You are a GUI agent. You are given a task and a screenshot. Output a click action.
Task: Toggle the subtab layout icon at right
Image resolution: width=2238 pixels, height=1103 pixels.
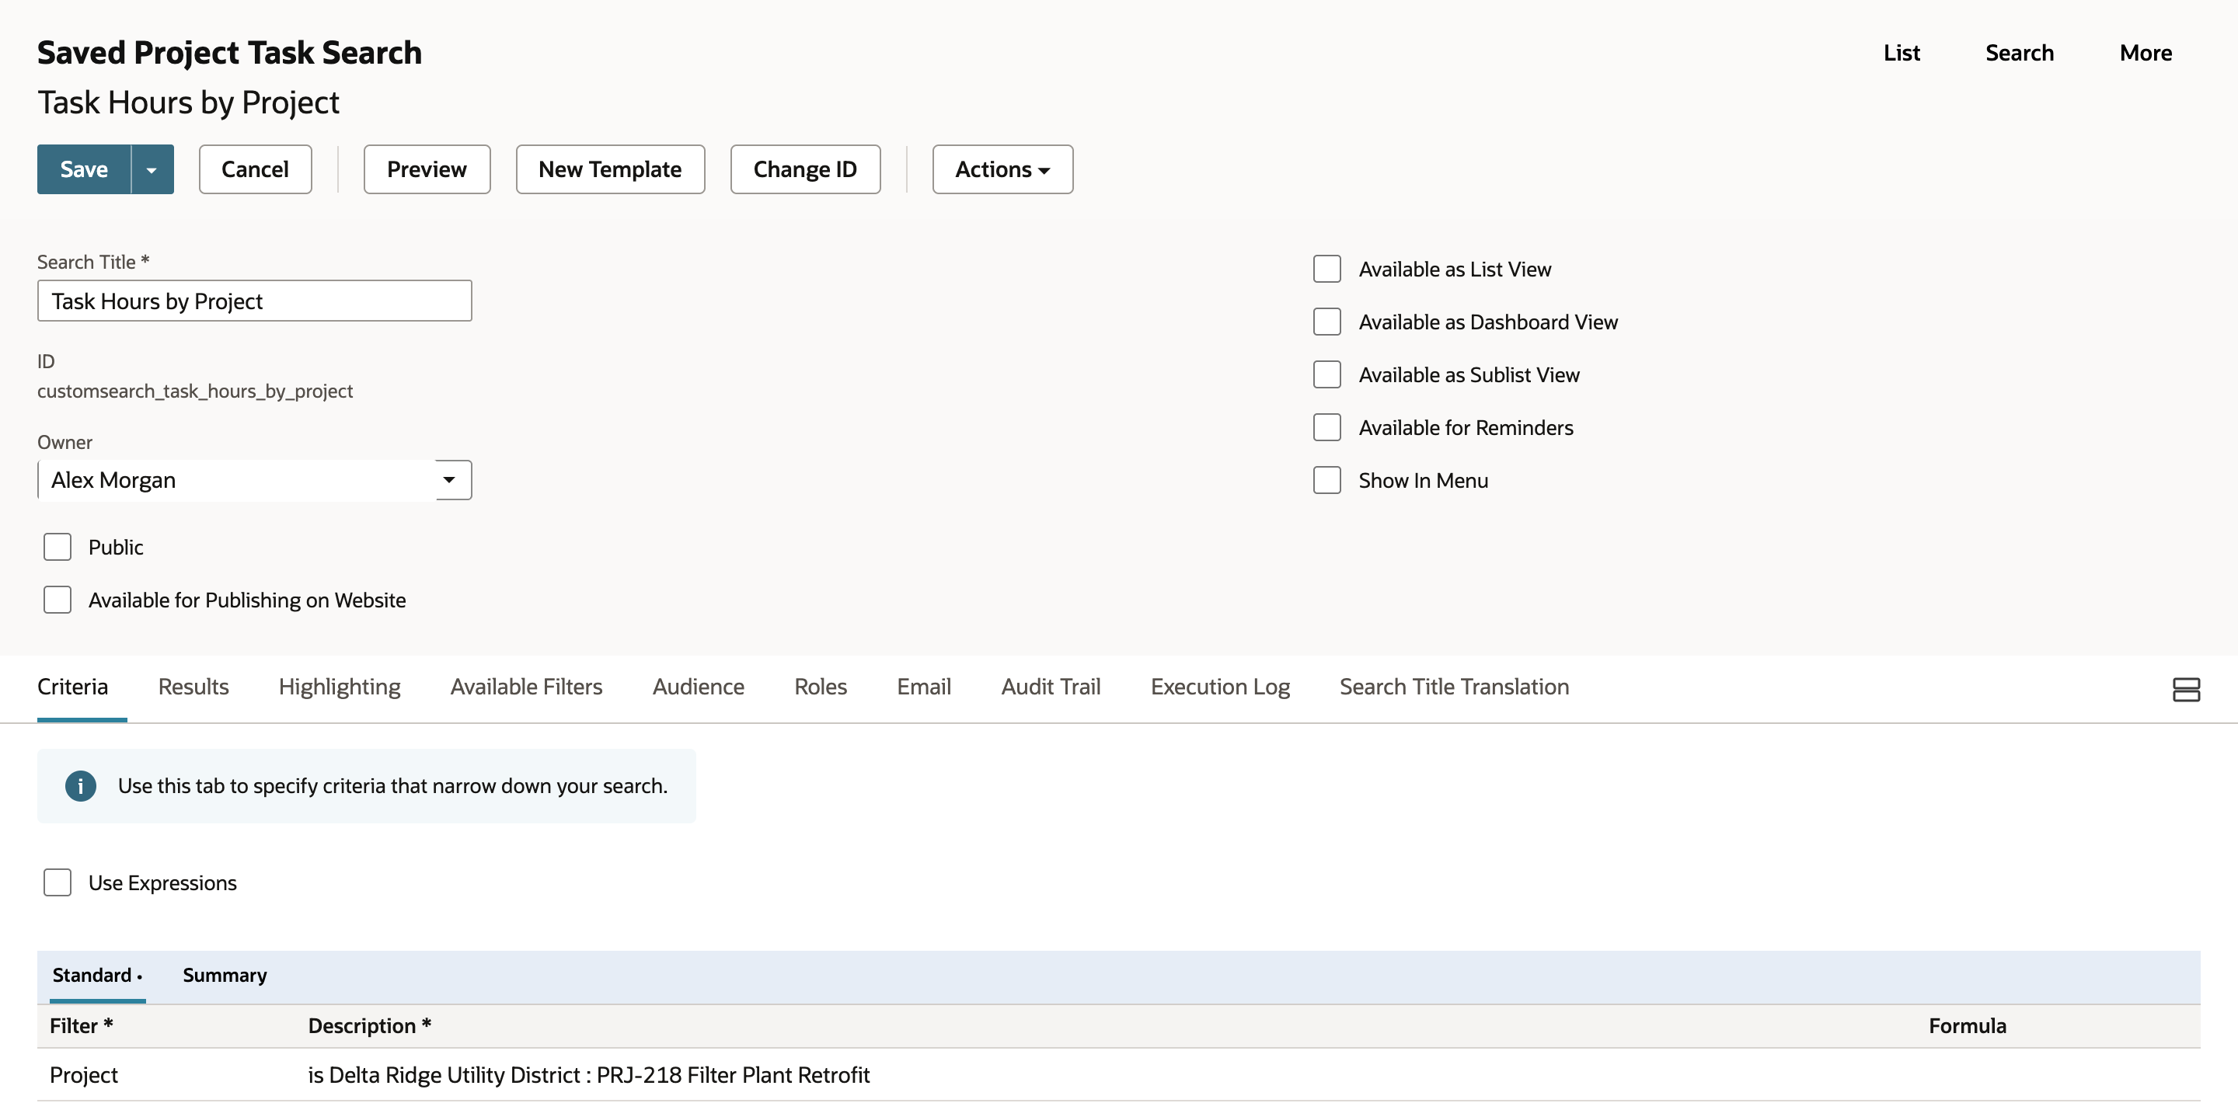point(2186,690)
